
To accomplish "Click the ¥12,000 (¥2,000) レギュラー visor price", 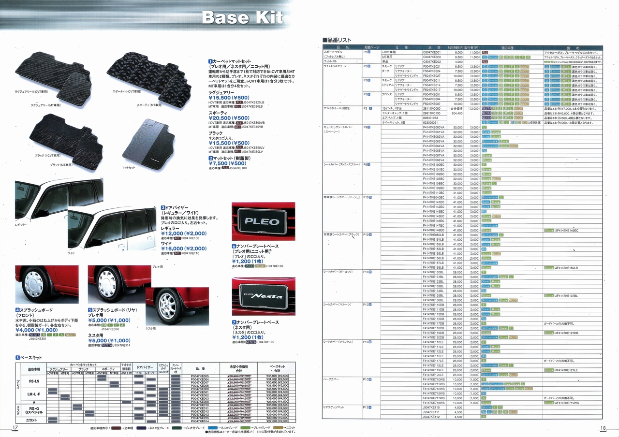I will coord(184,233).
